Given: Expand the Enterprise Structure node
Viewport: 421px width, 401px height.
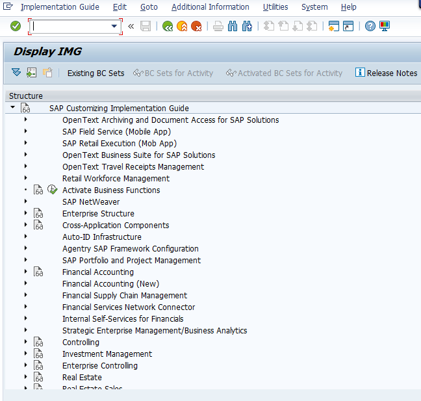Looking at the screenshot, I should (26, 213).
